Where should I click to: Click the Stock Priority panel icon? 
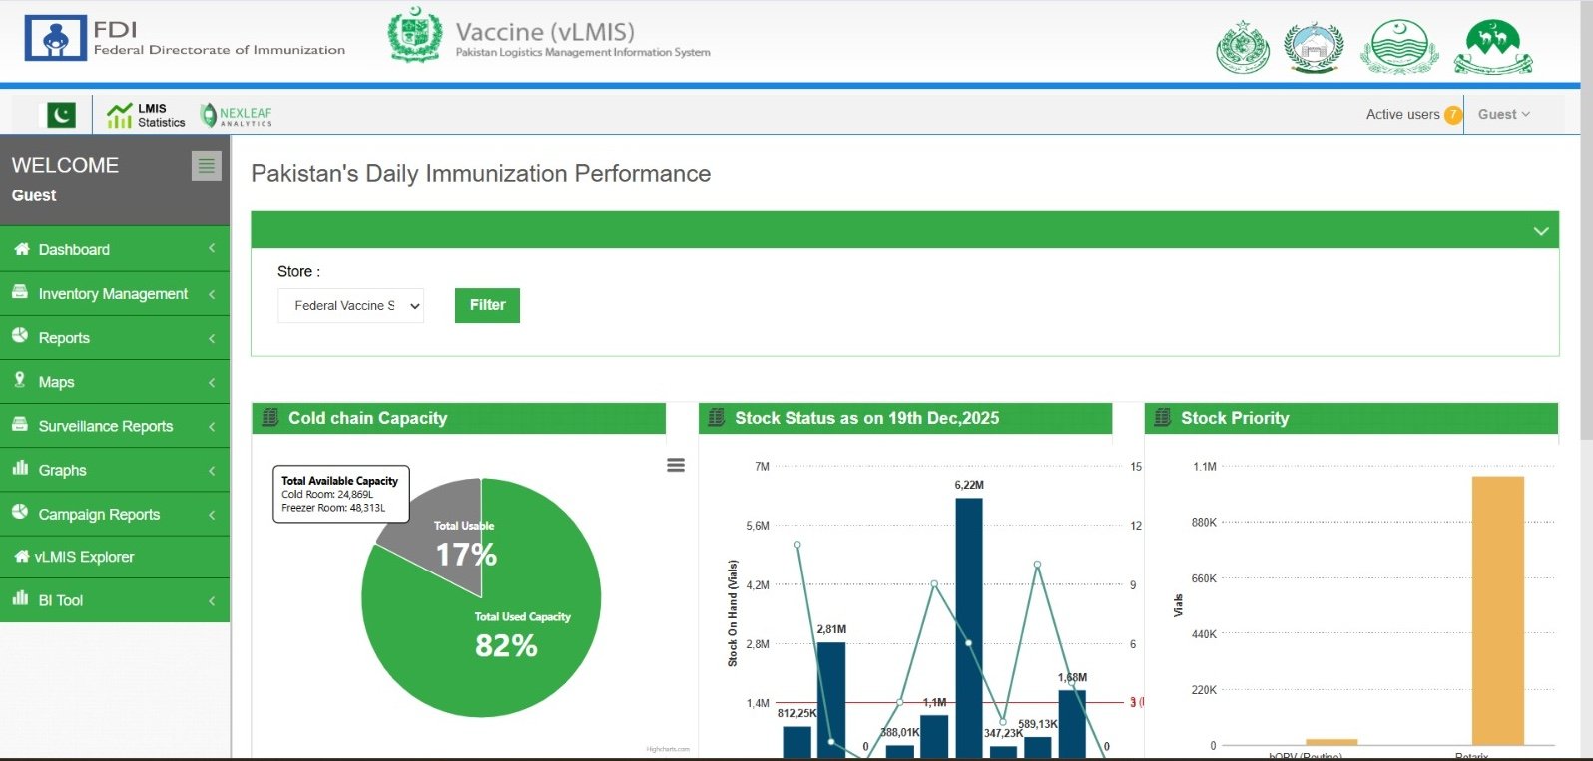pos(1163,418)
